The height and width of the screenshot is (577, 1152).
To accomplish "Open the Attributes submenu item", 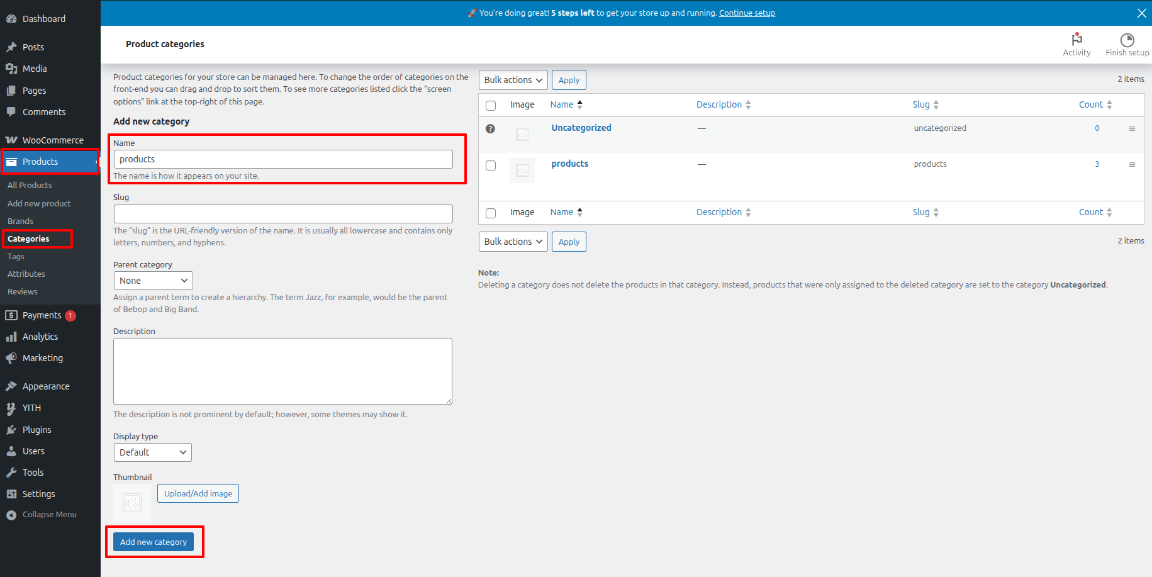I will tap(26, 274).
